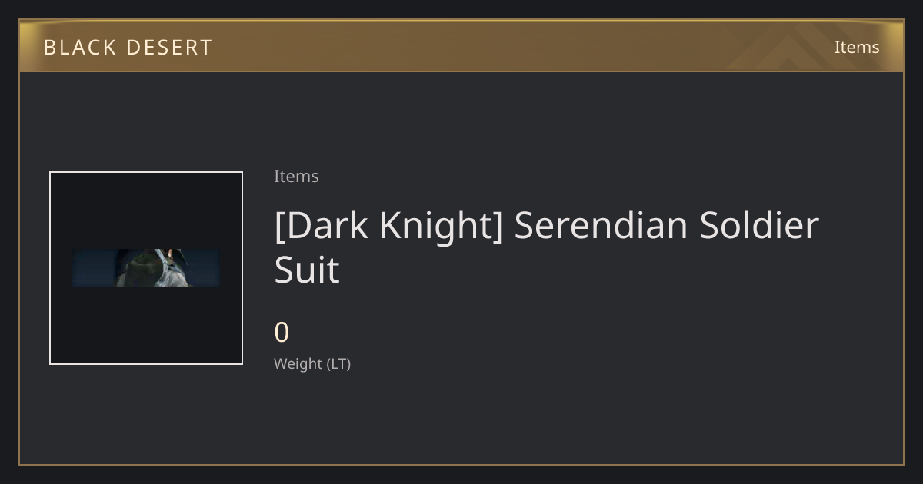Viewport: 923px width, 484px height.
Task: Click the small costume preview image in thumbnail
Action: [146, 267]
